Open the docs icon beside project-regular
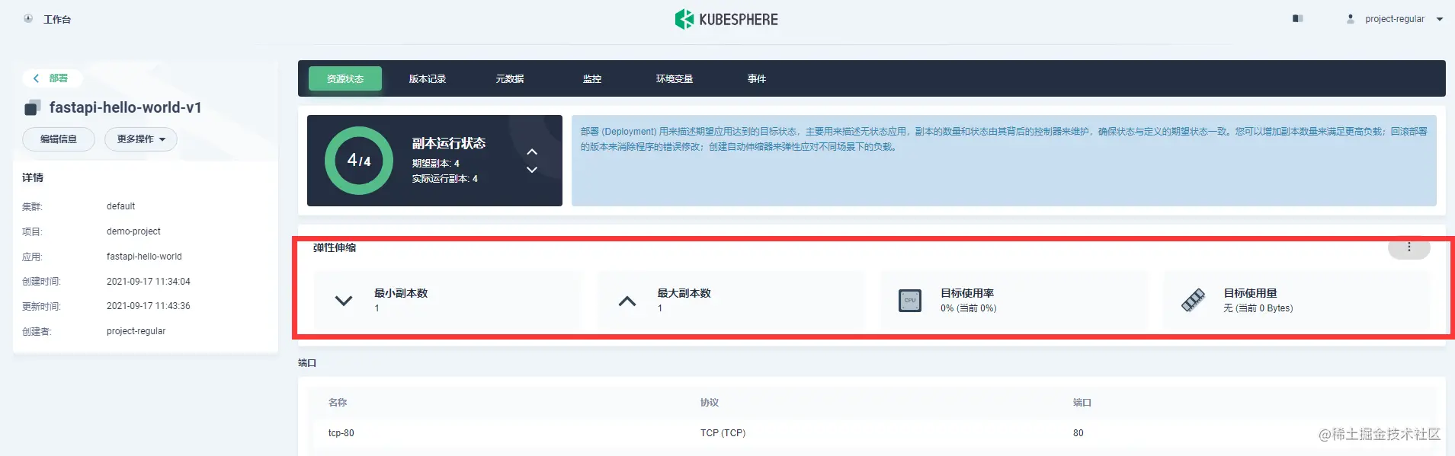1455x456 pixels. tap(1297, 19)
